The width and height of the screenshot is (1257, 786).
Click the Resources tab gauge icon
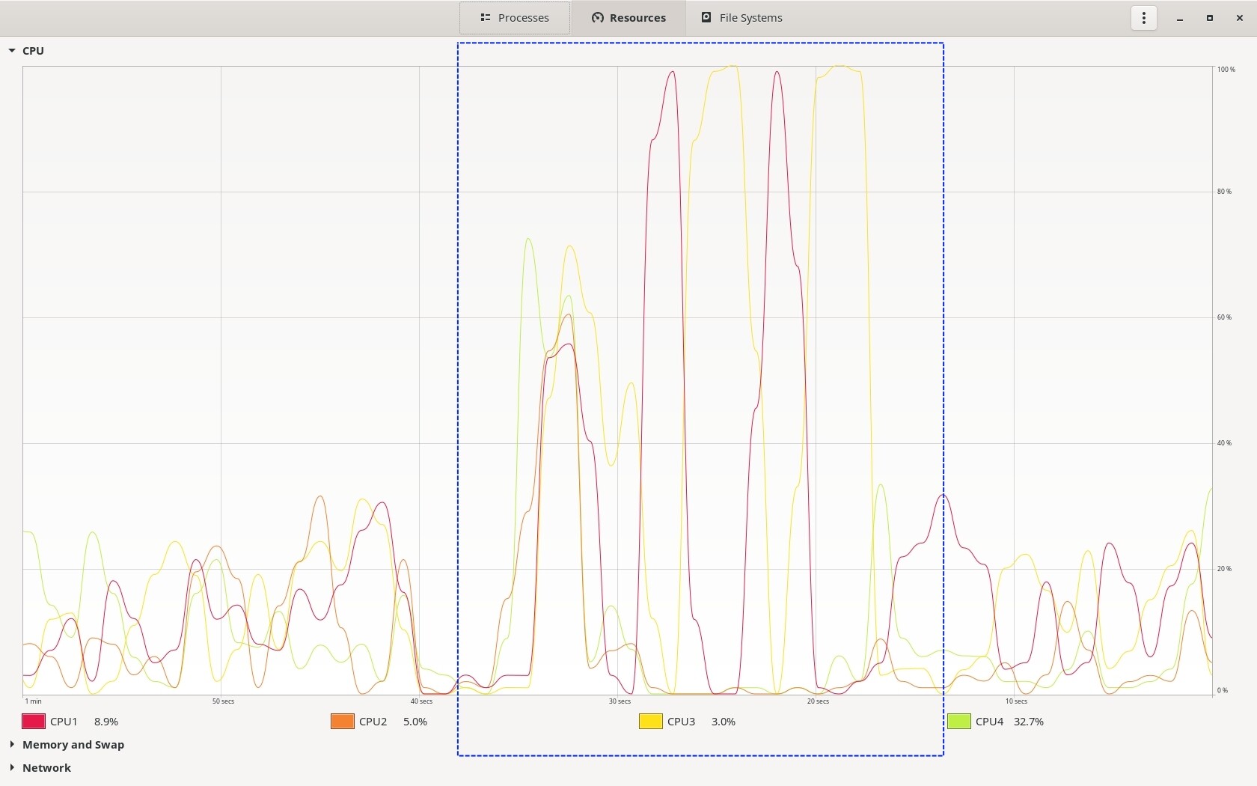[597, 18]
